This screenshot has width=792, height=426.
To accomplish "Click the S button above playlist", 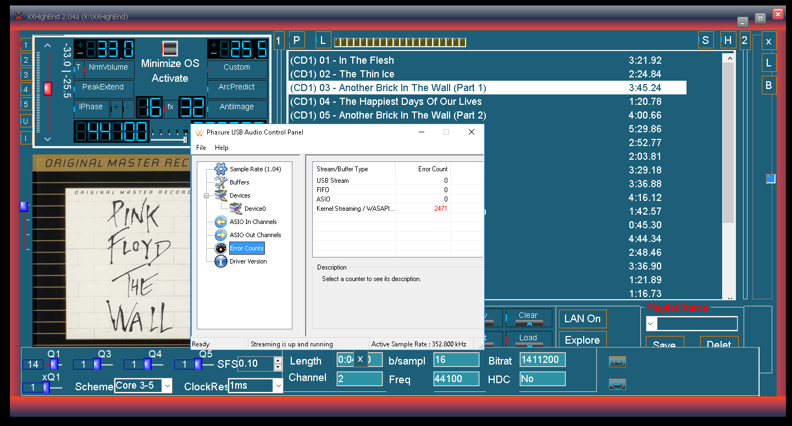I will coord(706,40).
